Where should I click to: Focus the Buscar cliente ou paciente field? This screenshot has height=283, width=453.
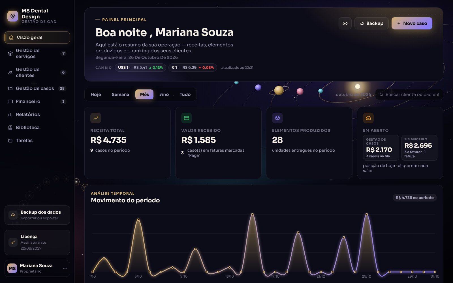(x=409, y=95)
